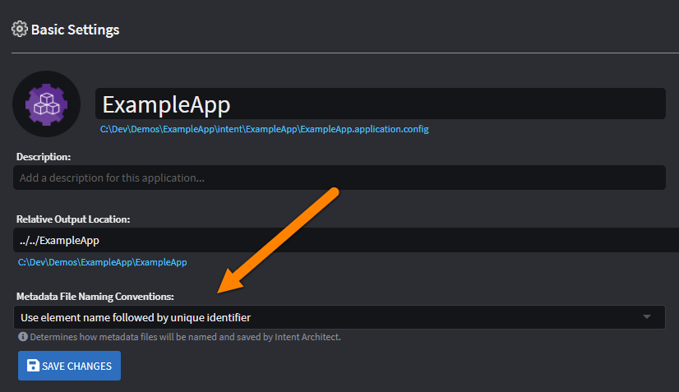Click the Relative Output Location field

click(339, 240)
